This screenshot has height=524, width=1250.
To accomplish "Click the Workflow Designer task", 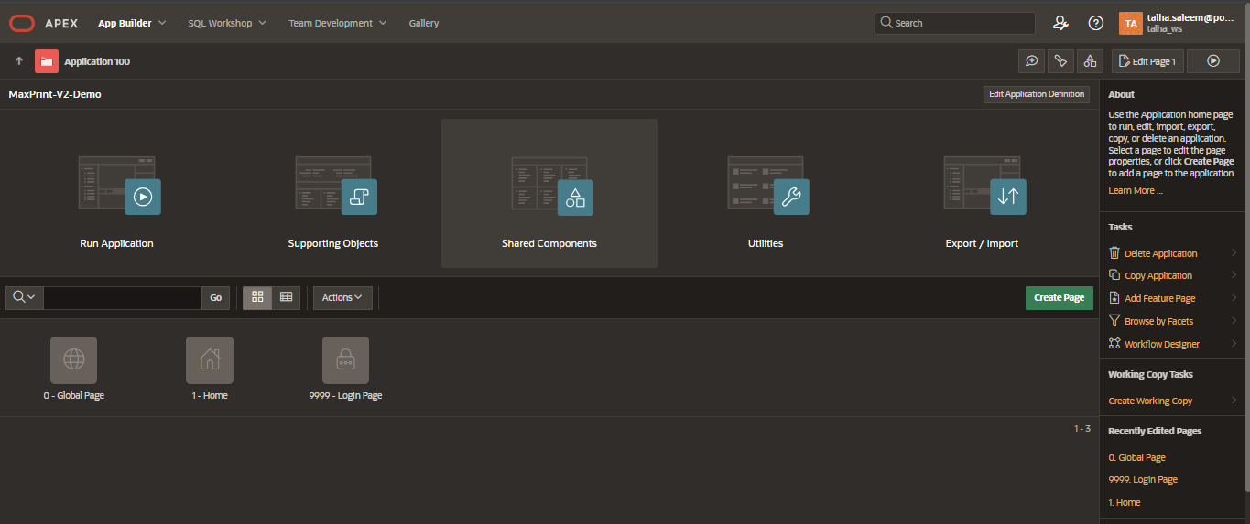I will [1162, 344].
